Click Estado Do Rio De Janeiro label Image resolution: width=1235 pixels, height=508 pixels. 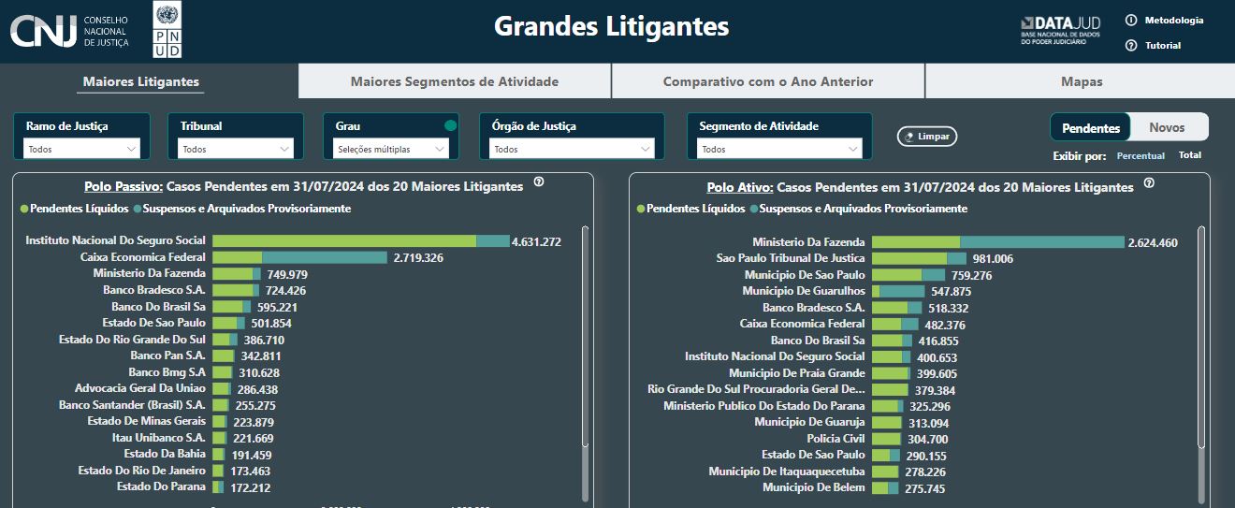pyautogui.click(x=142, y=471)
